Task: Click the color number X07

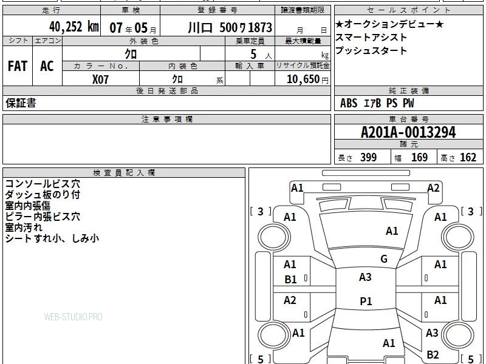Action: (x=100, y=79)
